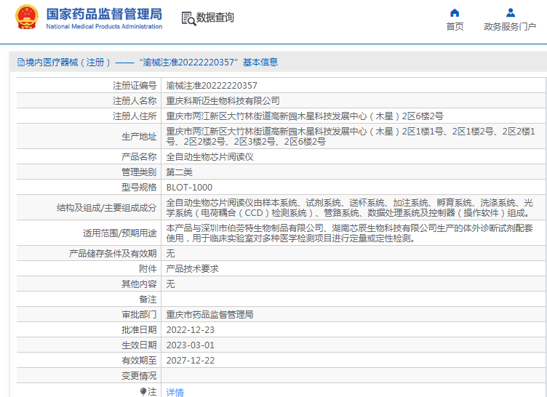
Task: Click the lightbulb icon beside 注
Action: 143,391
